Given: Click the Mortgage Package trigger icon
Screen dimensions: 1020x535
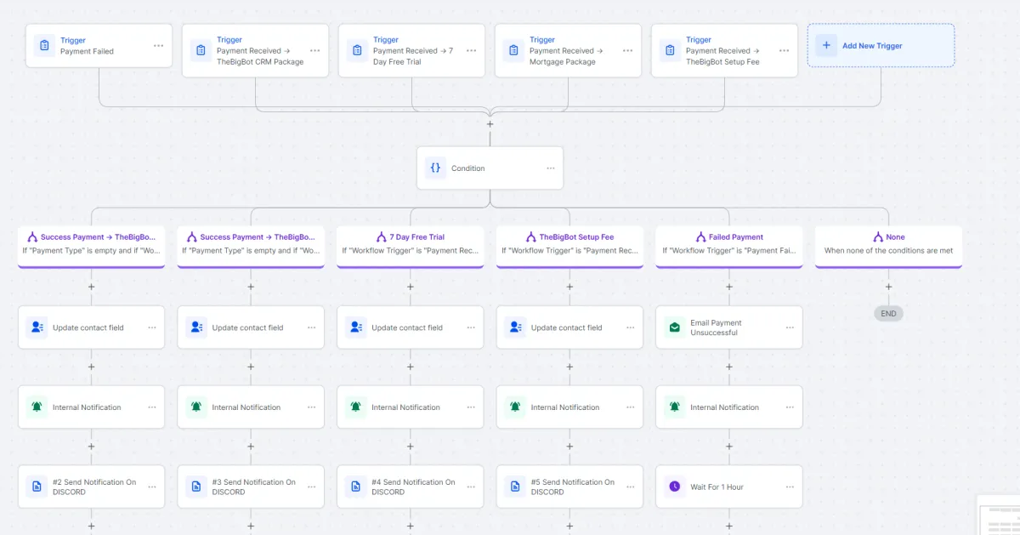Looking at the screenshot, I should [513, 50].
